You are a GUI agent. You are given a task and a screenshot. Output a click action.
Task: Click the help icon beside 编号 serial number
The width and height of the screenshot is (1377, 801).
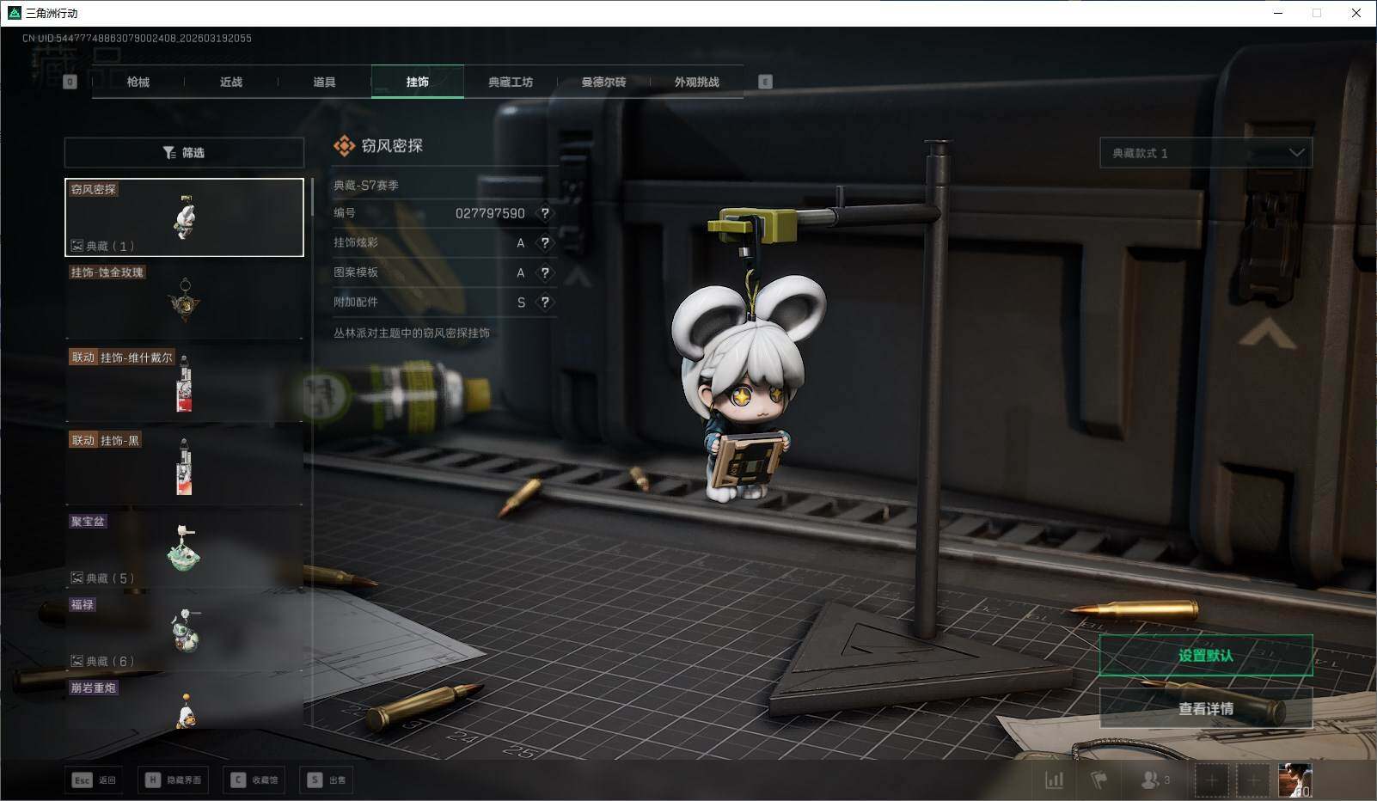[544, 213]
